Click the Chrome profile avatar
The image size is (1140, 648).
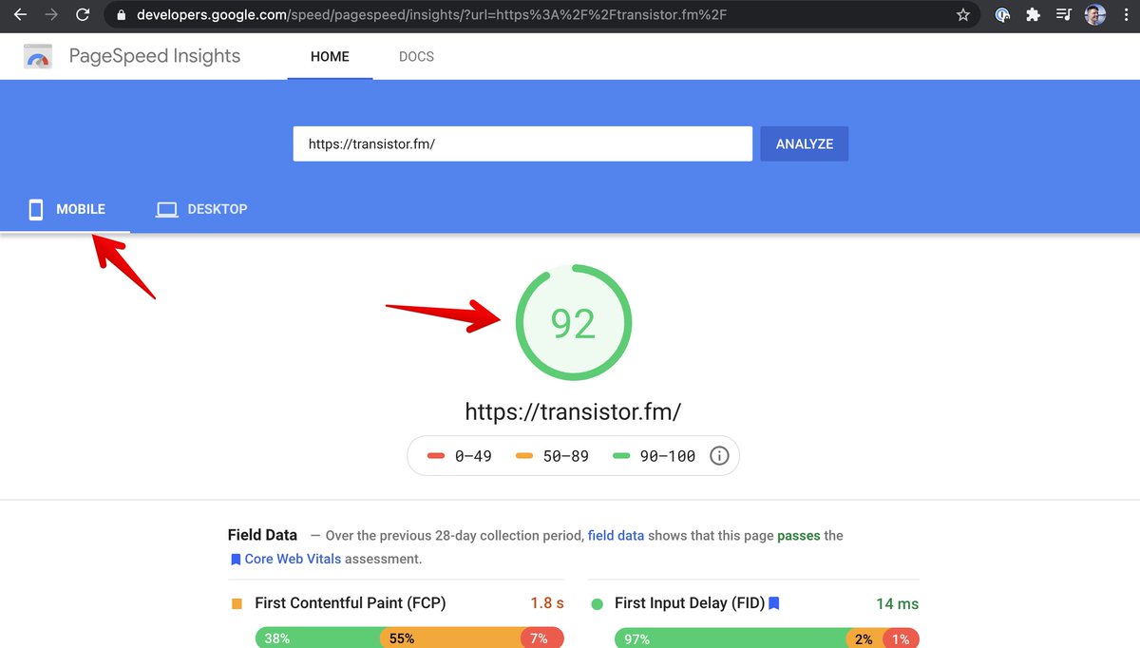pyautogui.click(x=1094, y=15)
